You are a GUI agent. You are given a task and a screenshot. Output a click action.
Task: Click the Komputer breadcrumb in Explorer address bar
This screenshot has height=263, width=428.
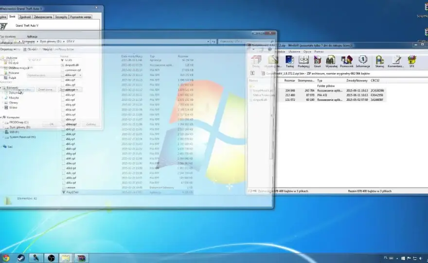[x=28, y=41]
